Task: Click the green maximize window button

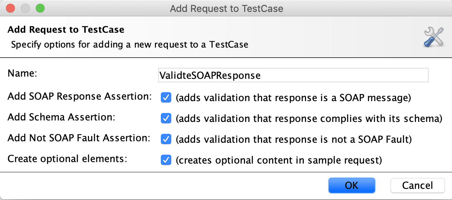Action: point(39,8)
